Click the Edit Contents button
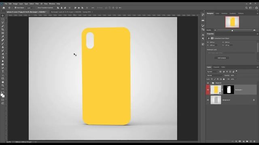 222,58
